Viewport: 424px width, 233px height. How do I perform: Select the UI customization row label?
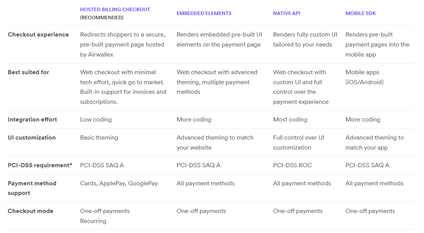(31, 138)
